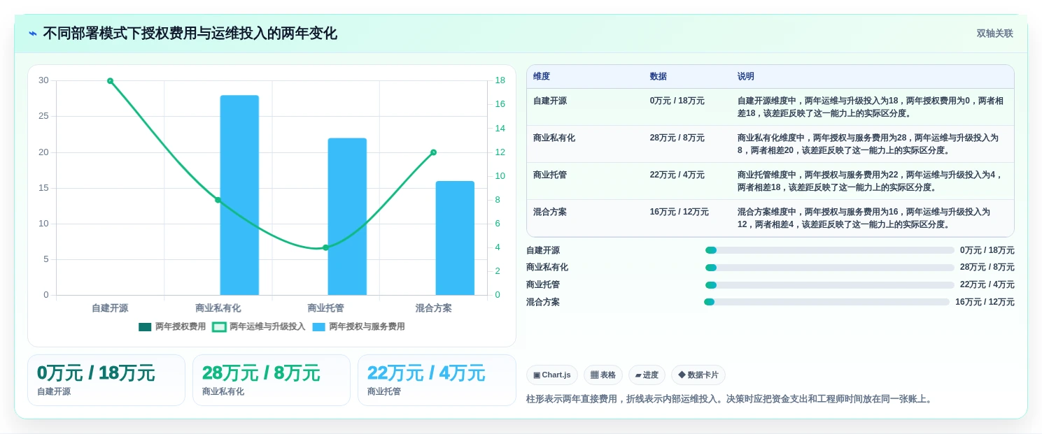Toggle the 两年授权与服务费用 legend swatch

click(x=318, y=327)
